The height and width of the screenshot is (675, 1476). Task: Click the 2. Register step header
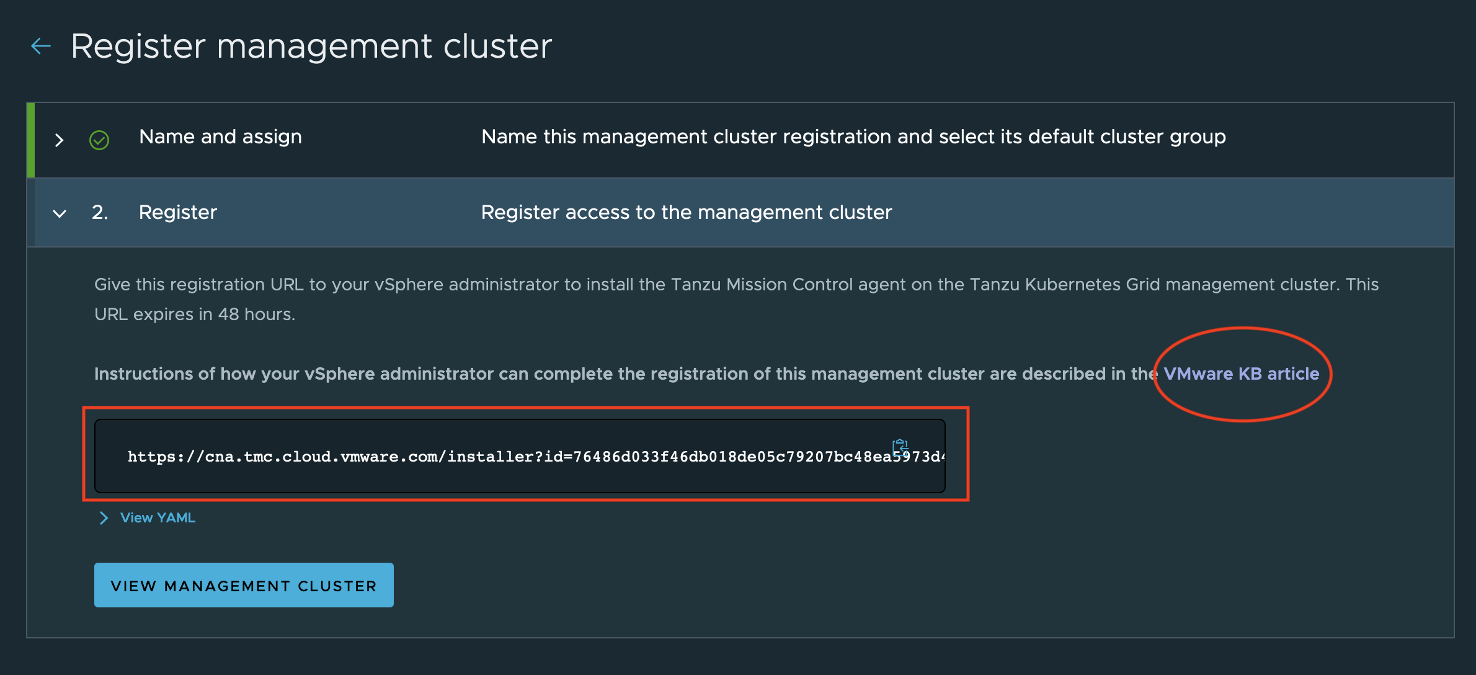[177, 213]
